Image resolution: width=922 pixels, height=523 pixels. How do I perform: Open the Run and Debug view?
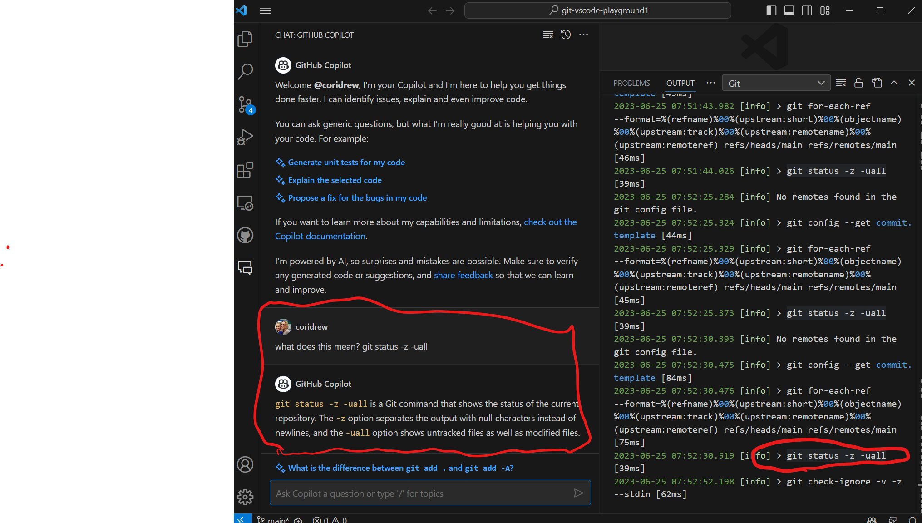tap(245, 137)
